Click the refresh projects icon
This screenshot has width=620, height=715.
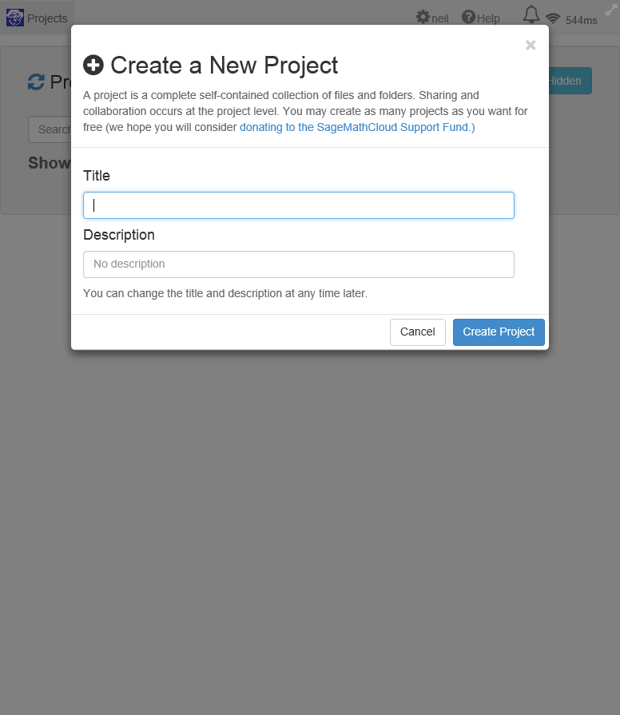tap(36, 81)
